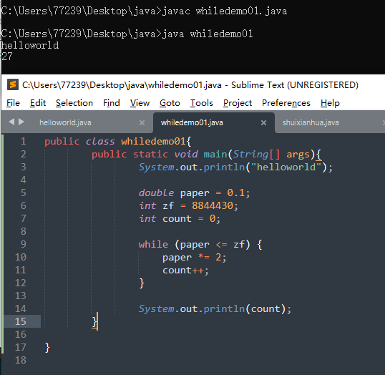Click println(count) on line 14

click(x=245, y=308)
